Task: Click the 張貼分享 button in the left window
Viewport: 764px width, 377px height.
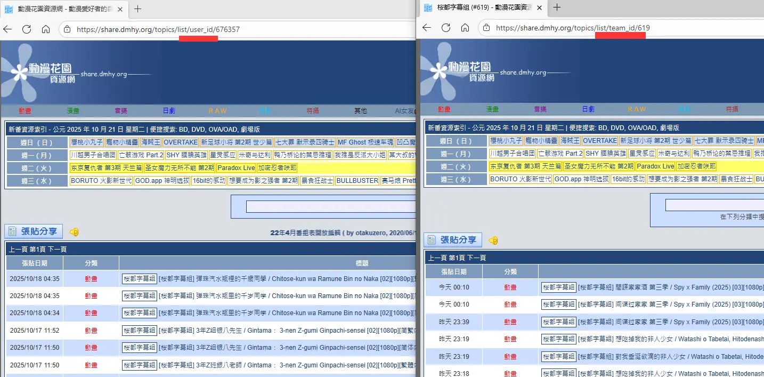Action: [x=34, y=231]
